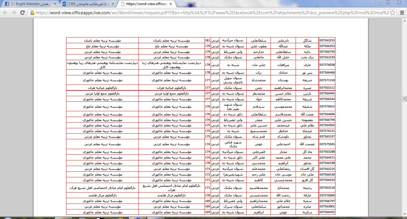
Task: Click name ملکه in the E07566353 row
Action: [307, 46]
